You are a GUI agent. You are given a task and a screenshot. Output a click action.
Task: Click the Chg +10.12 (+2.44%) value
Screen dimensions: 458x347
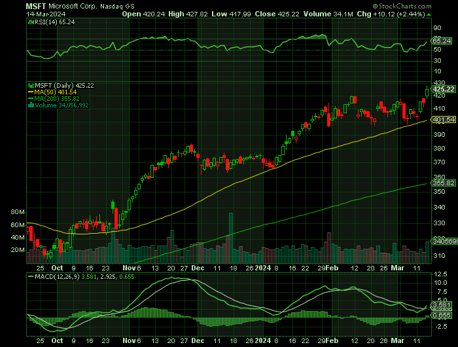tap(391, 14)
